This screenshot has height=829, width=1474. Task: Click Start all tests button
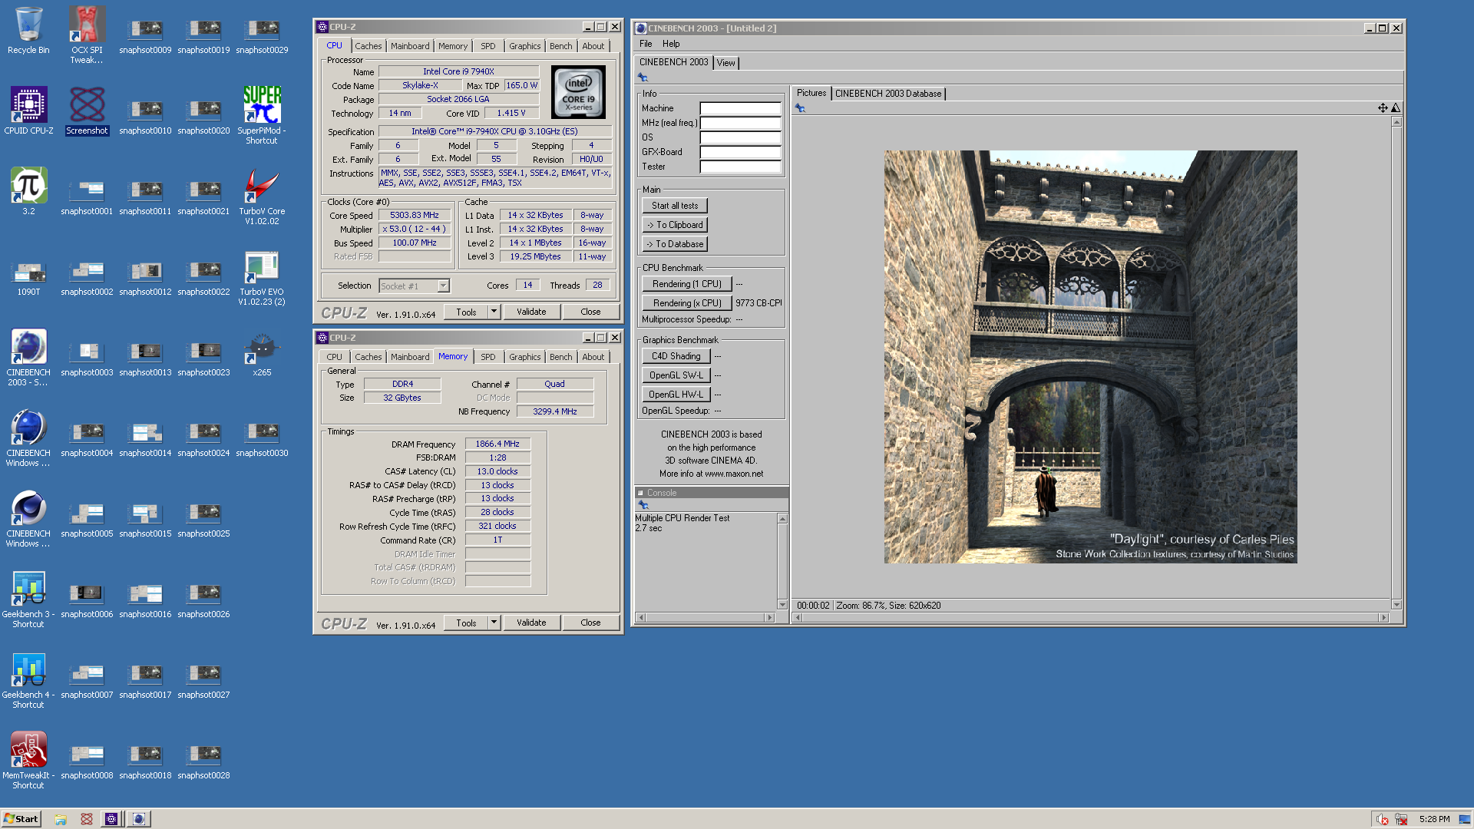tap(675, 206)
